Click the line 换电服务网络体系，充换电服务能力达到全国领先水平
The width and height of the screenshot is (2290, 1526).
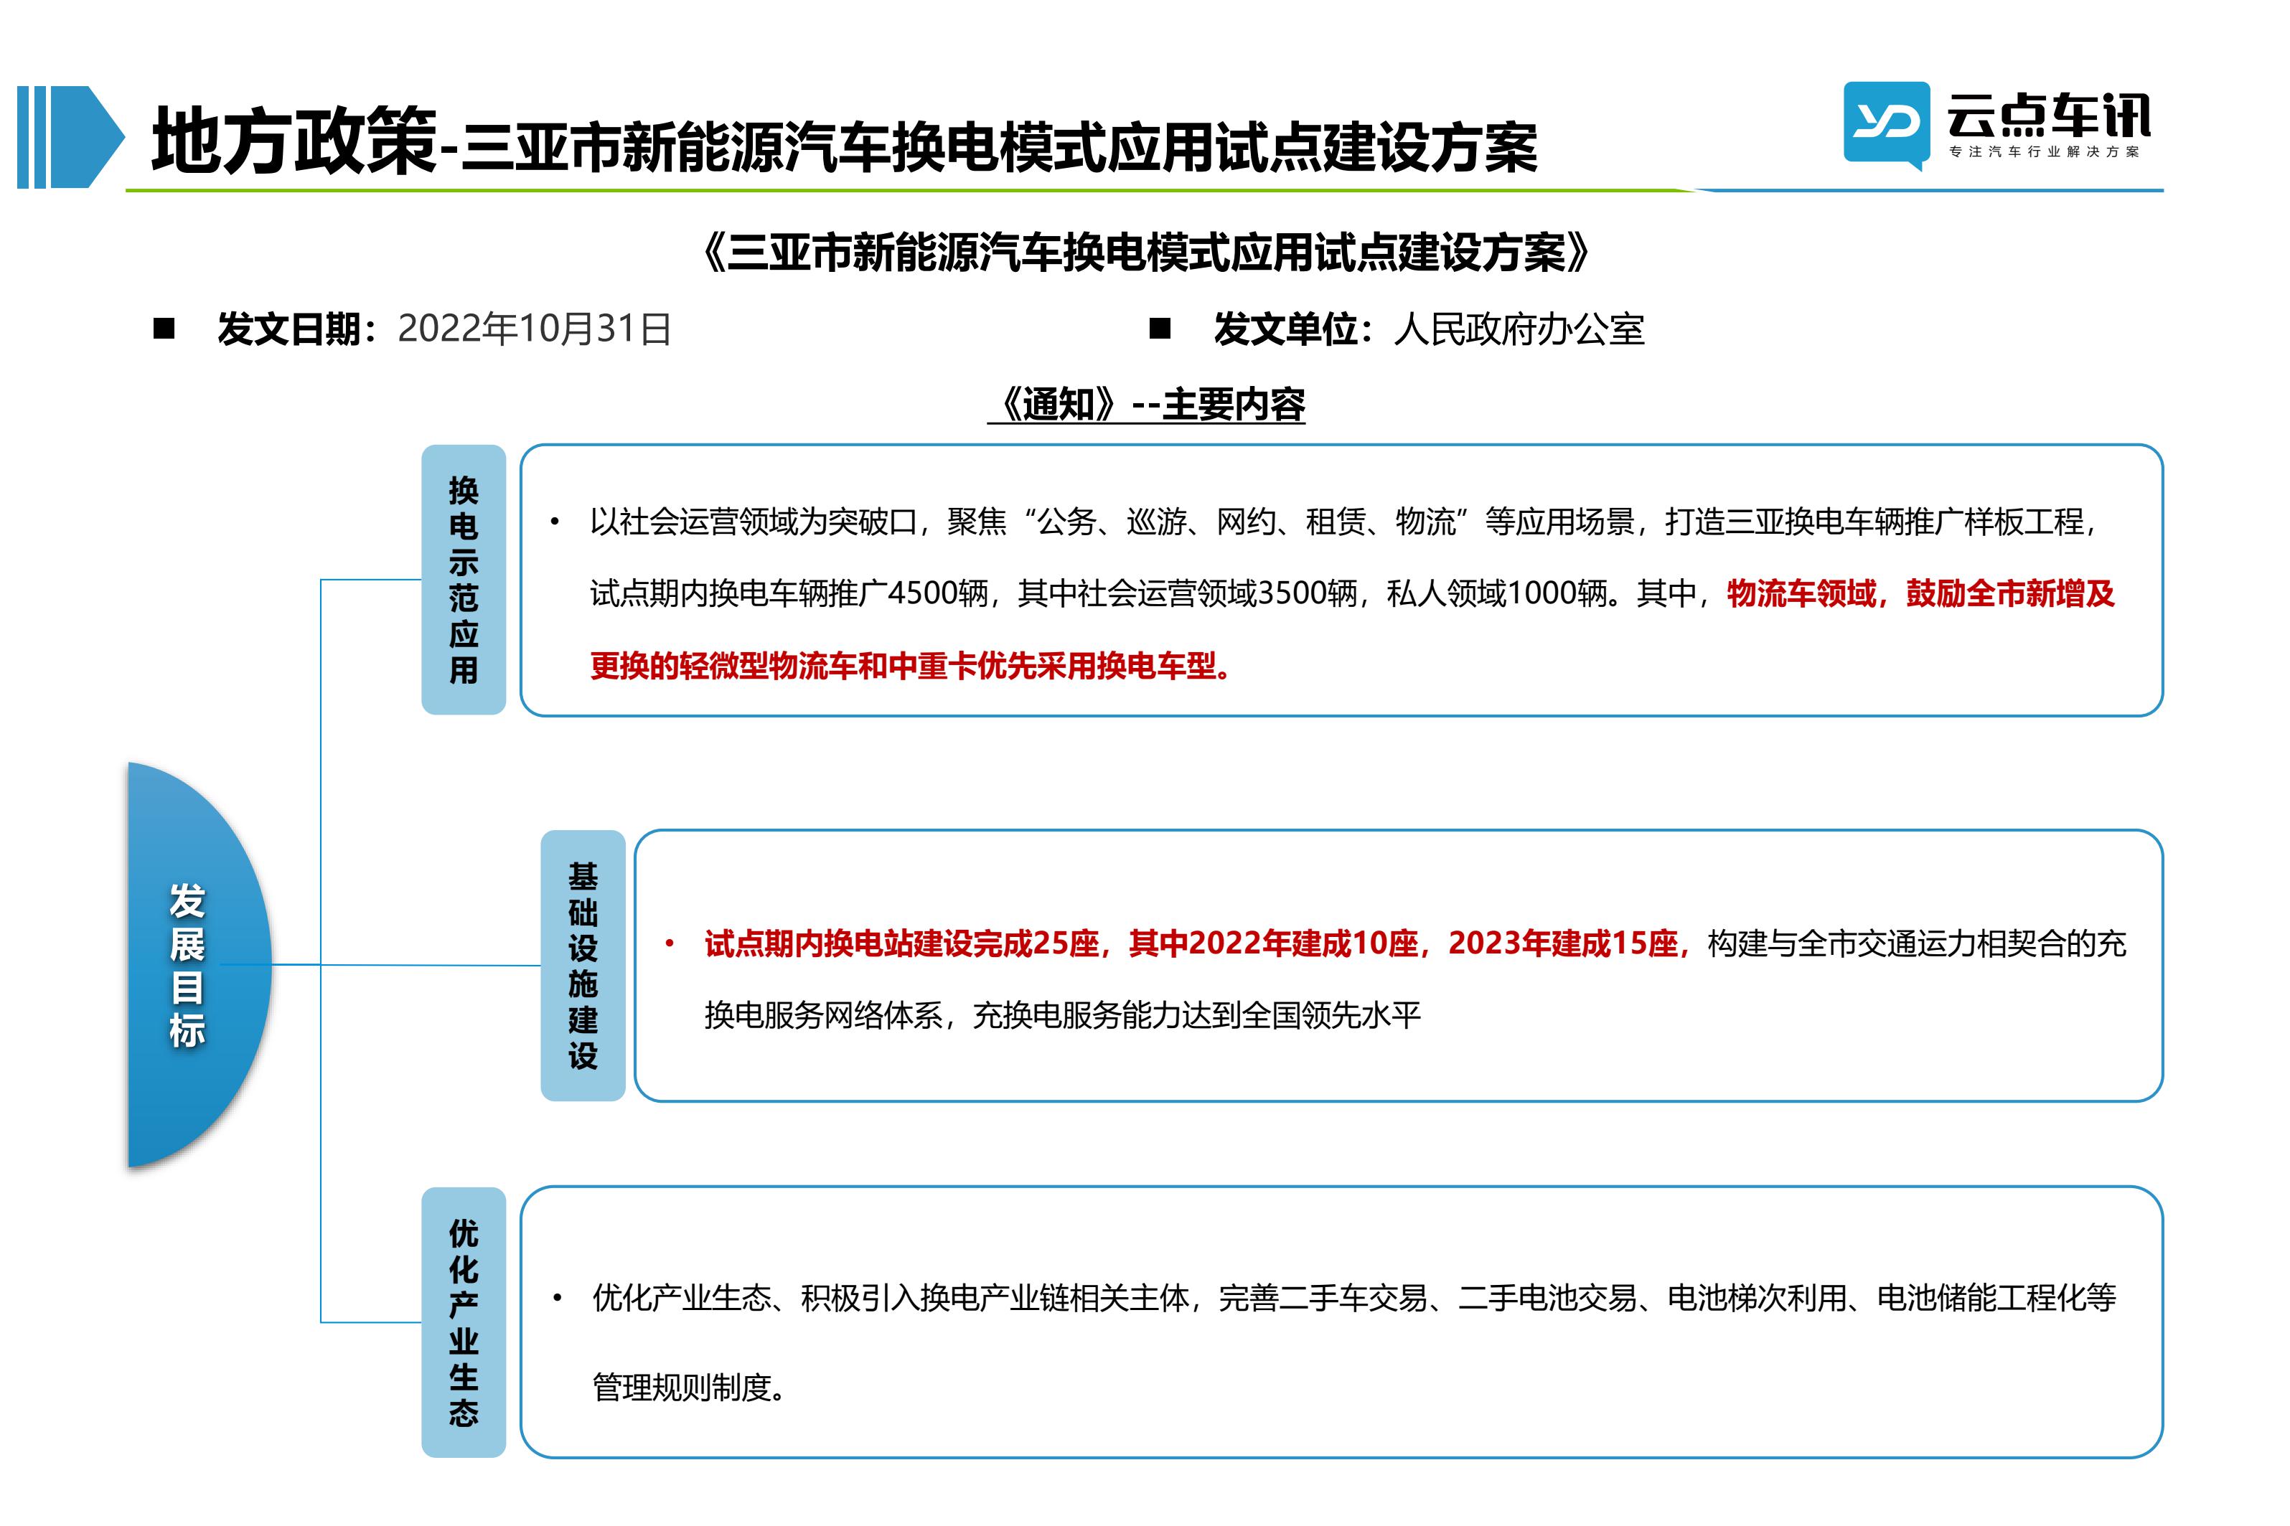tap(1063, 1016)
